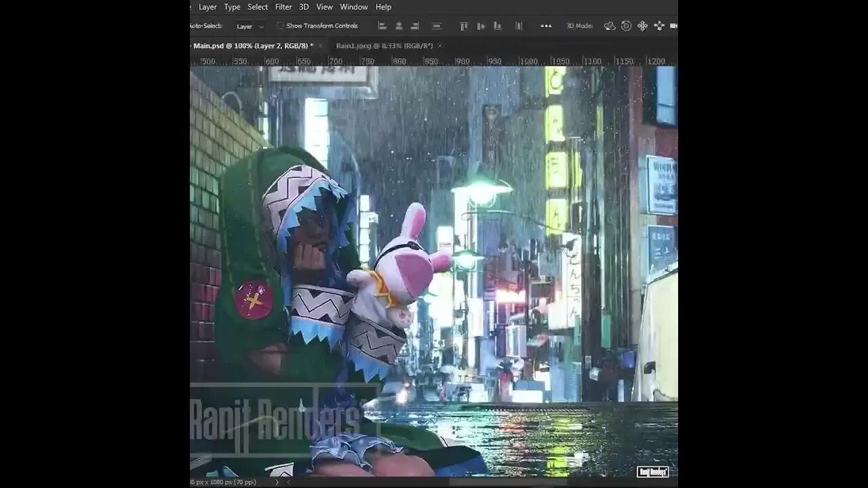Open the Layer menu
868x488 pixels.
click(208, 7)
